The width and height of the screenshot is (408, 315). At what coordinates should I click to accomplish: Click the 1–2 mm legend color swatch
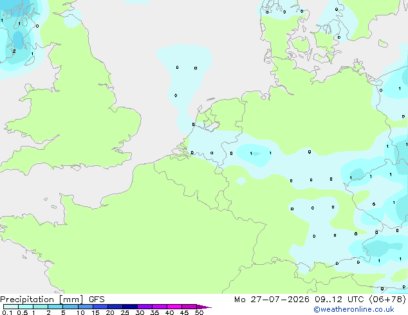tap(41, 307)
